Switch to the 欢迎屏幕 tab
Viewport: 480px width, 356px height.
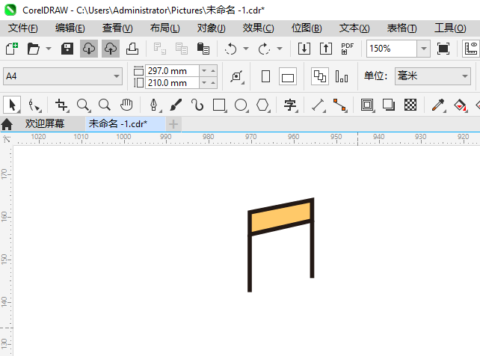[x=45, y=124]
